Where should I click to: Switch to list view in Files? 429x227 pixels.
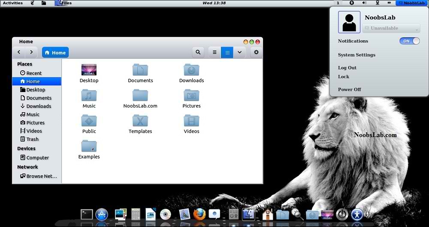pos(215,52)
